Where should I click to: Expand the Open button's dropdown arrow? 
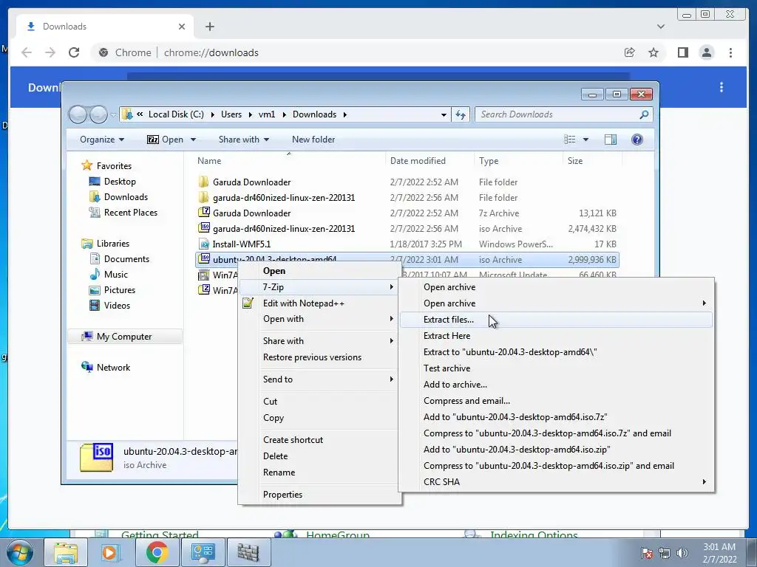(193, 140)
